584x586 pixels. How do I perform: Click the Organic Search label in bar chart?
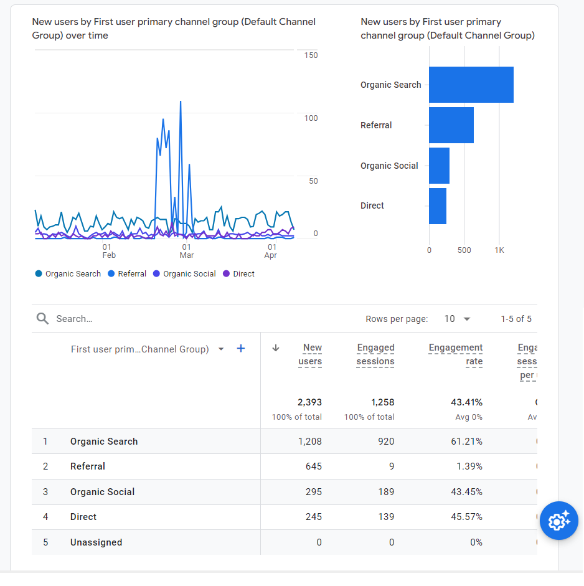(x=391, y=85)
